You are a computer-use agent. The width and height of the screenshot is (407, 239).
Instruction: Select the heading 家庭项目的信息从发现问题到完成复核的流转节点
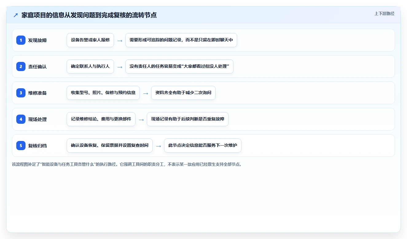pos(89,15)
